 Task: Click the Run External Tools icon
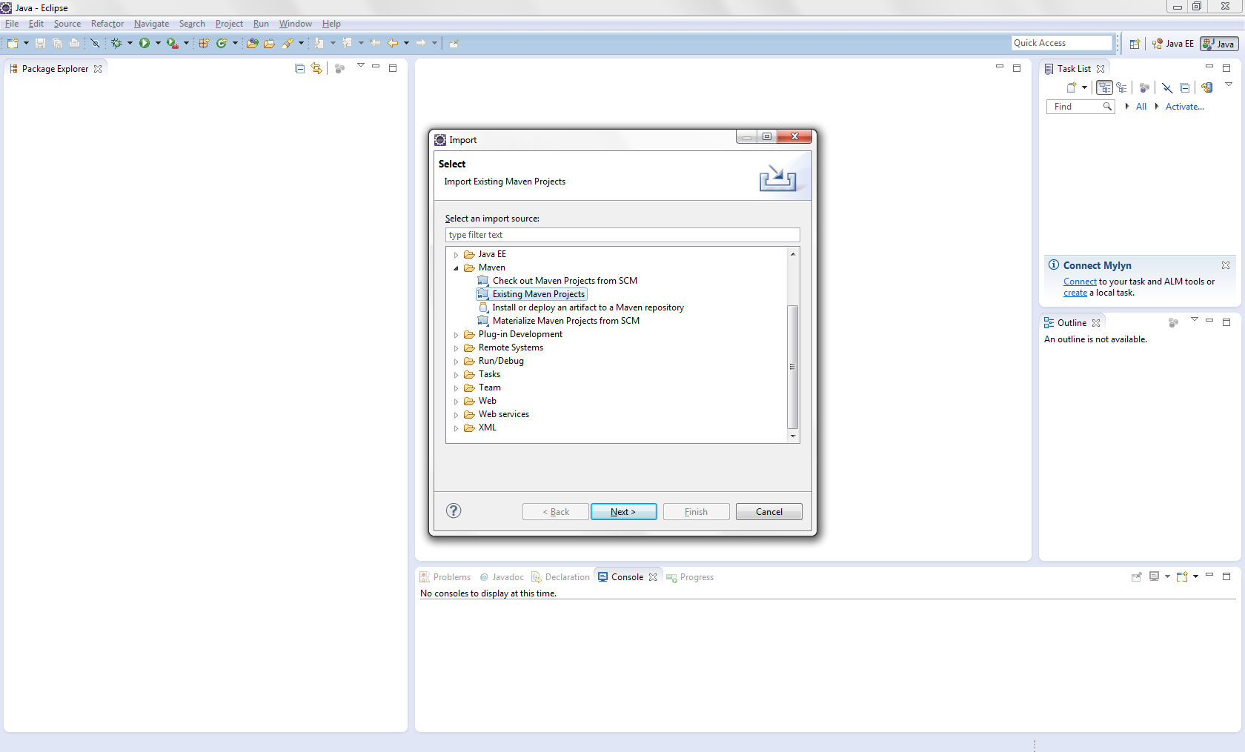pyautogui.click(x=172, y=43)
